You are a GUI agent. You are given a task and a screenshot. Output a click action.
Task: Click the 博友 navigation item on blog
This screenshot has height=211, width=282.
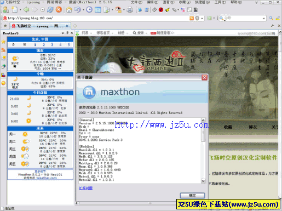pyautogui.click(x=253, y=127)
